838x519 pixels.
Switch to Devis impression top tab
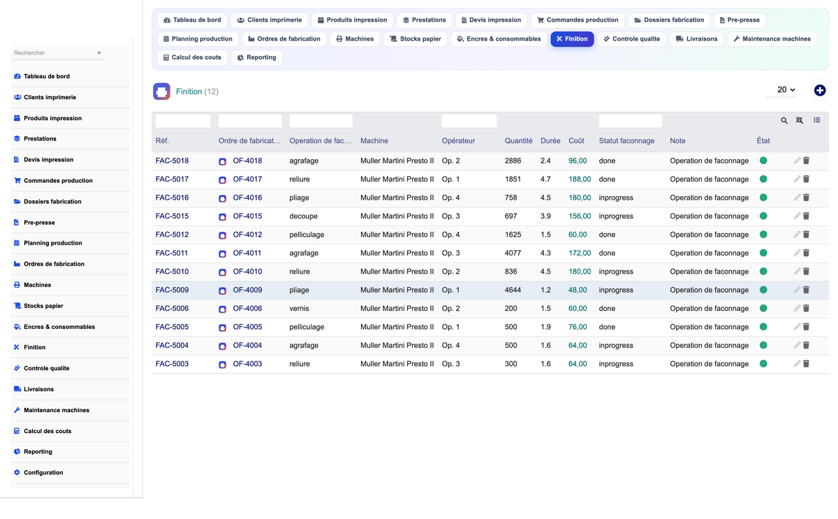click(491, 20)
